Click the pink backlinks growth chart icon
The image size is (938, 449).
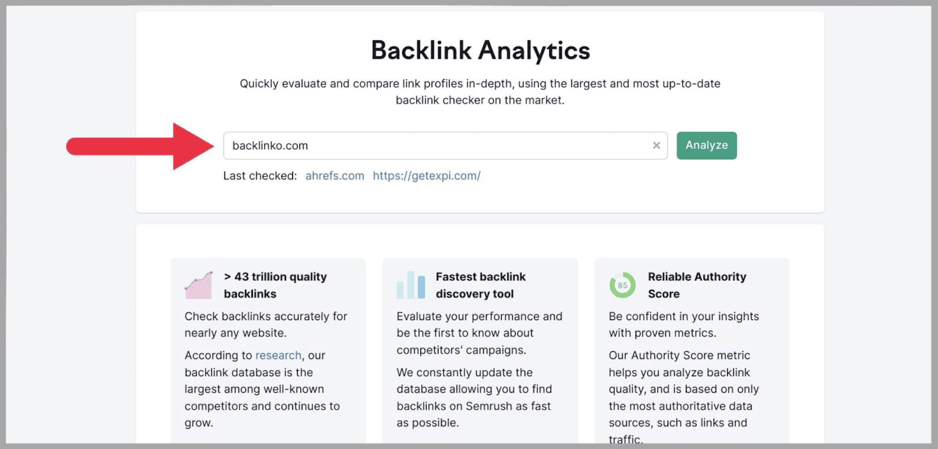tap(199, 285)
